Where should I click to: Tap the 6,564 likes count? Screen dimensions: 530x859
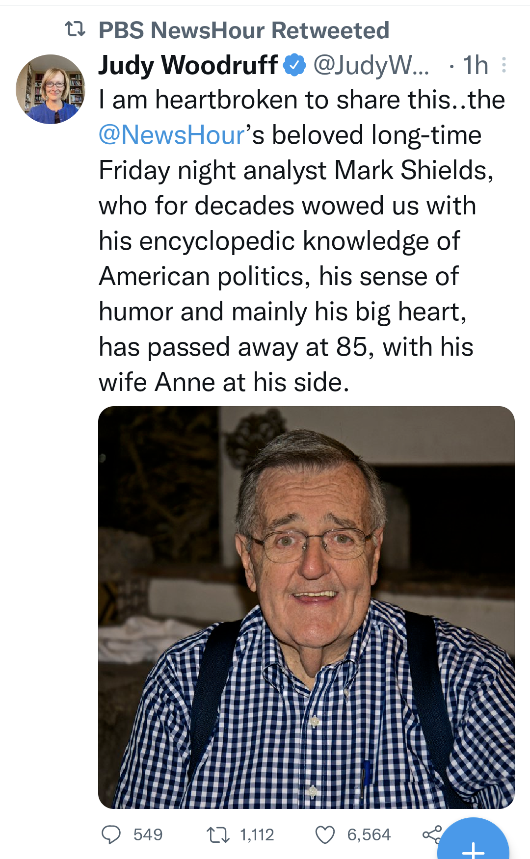pos(369,834)
